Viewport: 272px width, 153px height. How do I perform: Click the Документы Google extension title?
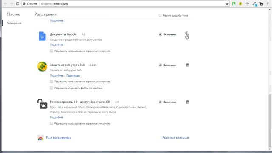tap(63, 34)
